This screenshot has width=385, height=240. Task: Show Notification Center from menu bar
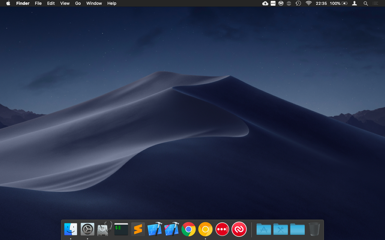point(375,3)
